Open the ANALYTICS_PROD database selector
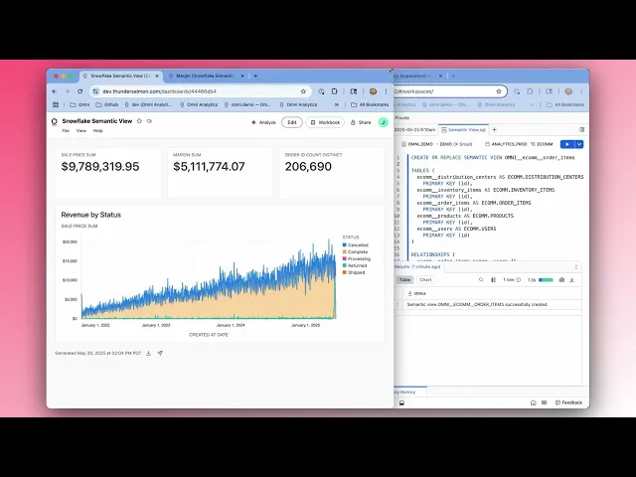The image size is (636, 477). (506, 144)
